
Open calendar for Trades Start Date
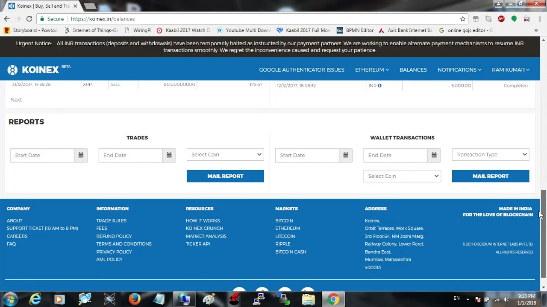point(81,155)
